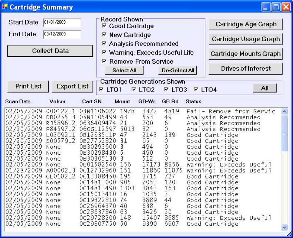
Task: Select row with Cart SN 0C29728200
Action: [143, 218]
